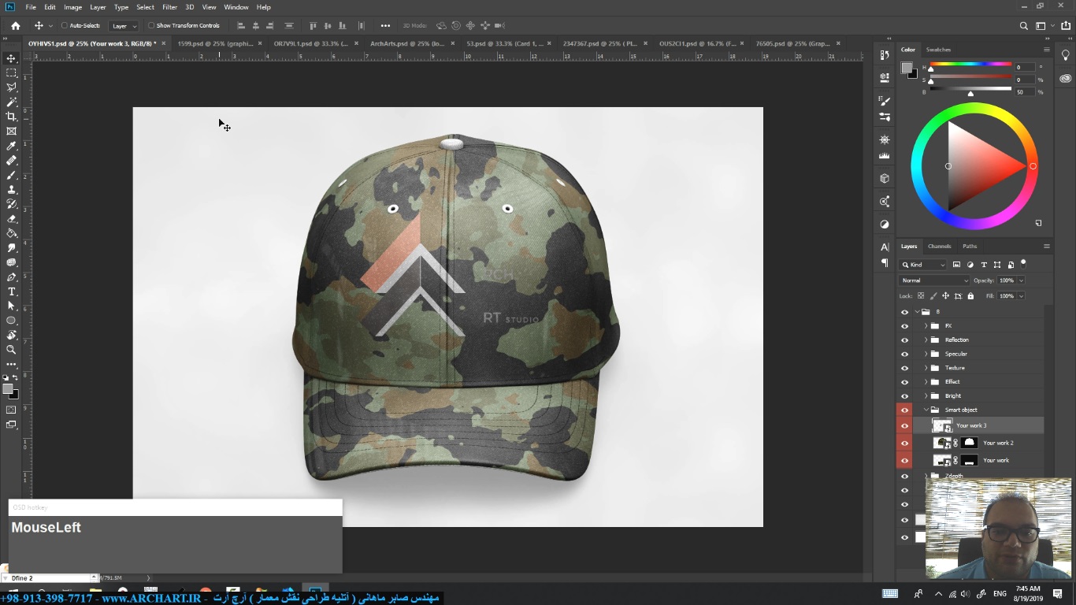Select the Frame tool
This screenshot has width=1076, height=605.
pyautogui.click(x=11, y=131)
